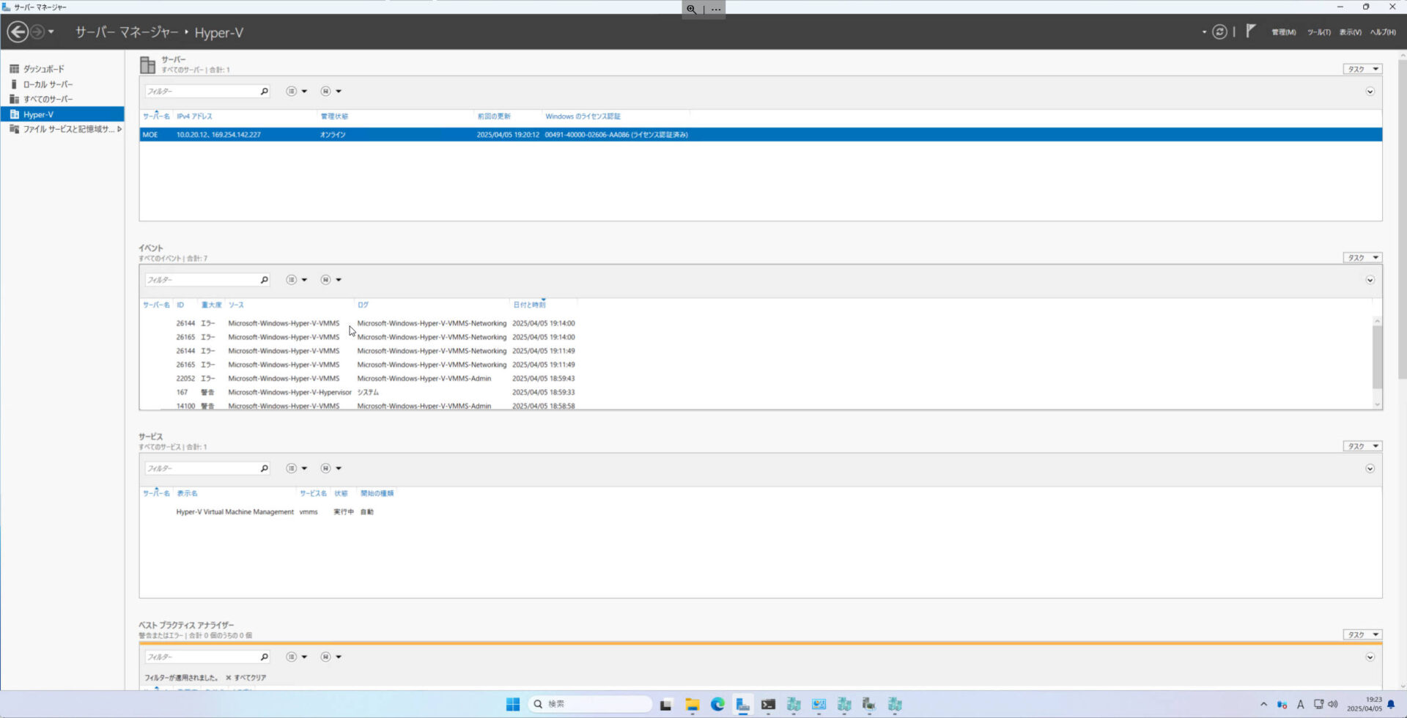Refresh Server Manager with the refresh icon
Screen dimensions: 1407x718
(x=1219, y=32)
